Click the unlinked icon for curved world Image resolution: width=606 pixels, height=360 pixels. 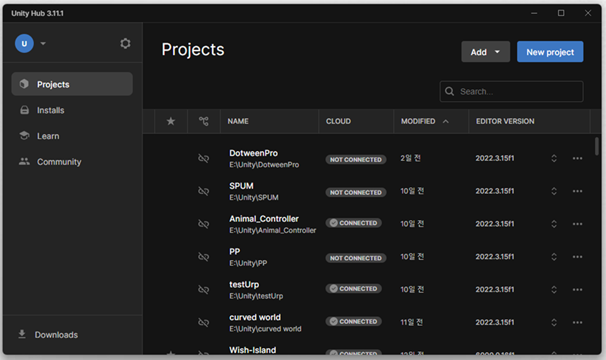204,323
